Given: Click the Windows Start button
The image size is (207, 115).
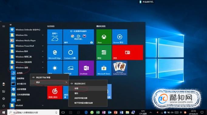Looking at the screenshot, I should 4,112.
